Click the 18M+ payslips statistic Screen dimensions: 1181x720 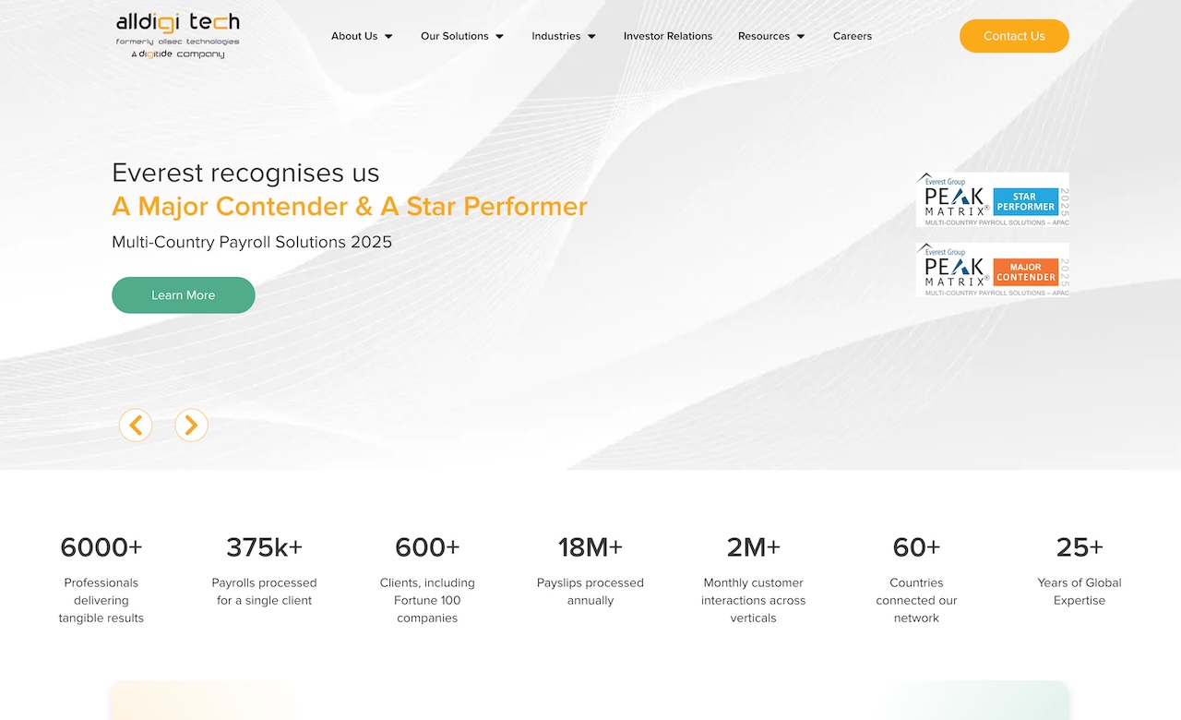(590, 547)
